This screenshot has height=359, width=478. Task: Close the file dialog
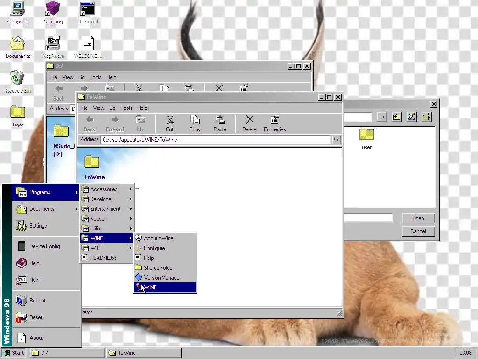(434, 104)
